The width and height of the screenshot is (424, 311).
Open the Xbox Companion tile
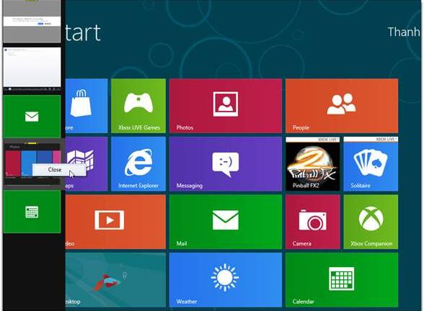(x=371, y=222)
